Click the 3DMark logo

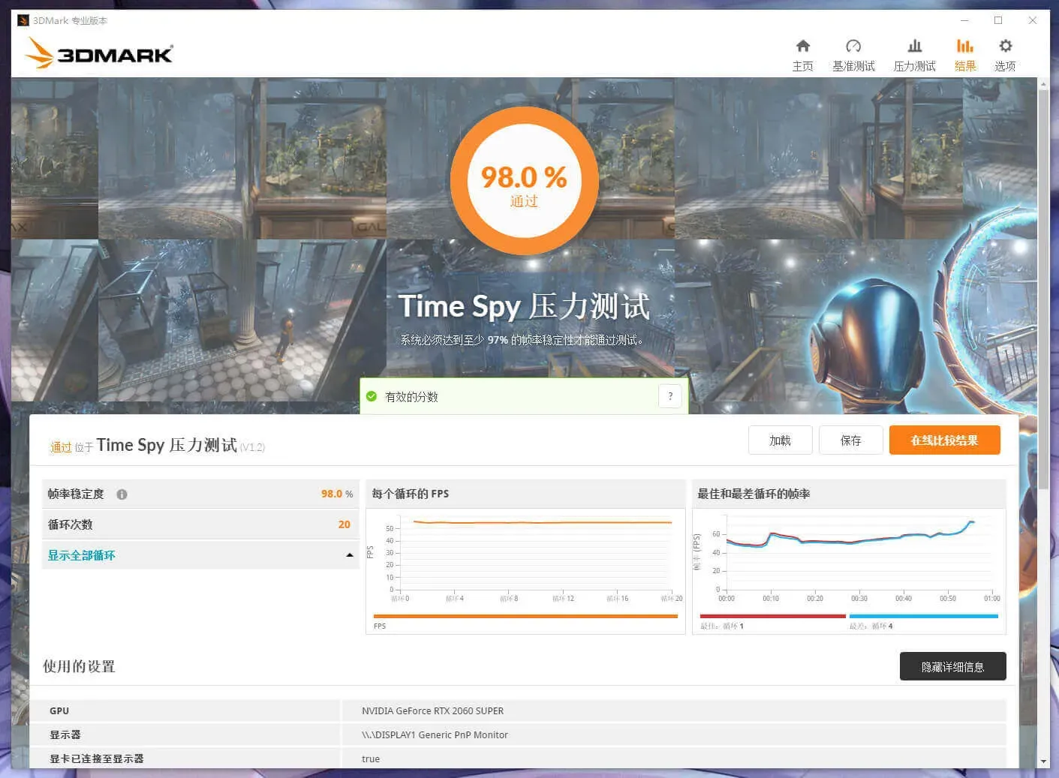coord(99,54)
